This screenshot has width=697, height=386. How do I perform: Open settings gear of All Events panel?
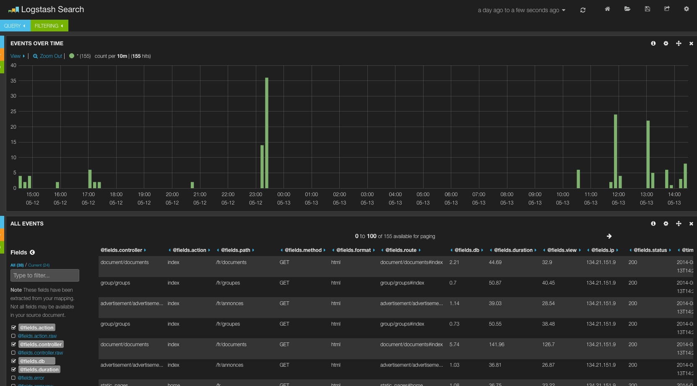coord(666,224)
